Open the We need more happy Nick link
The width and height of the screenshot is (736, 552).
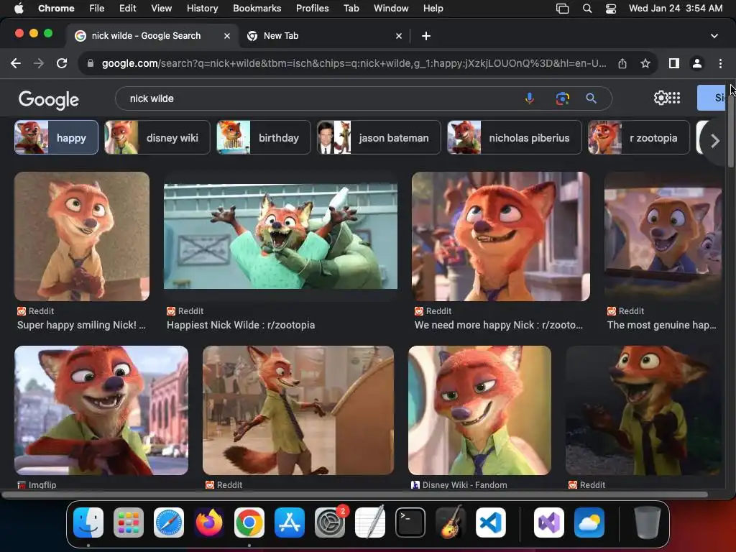point(499,325)
